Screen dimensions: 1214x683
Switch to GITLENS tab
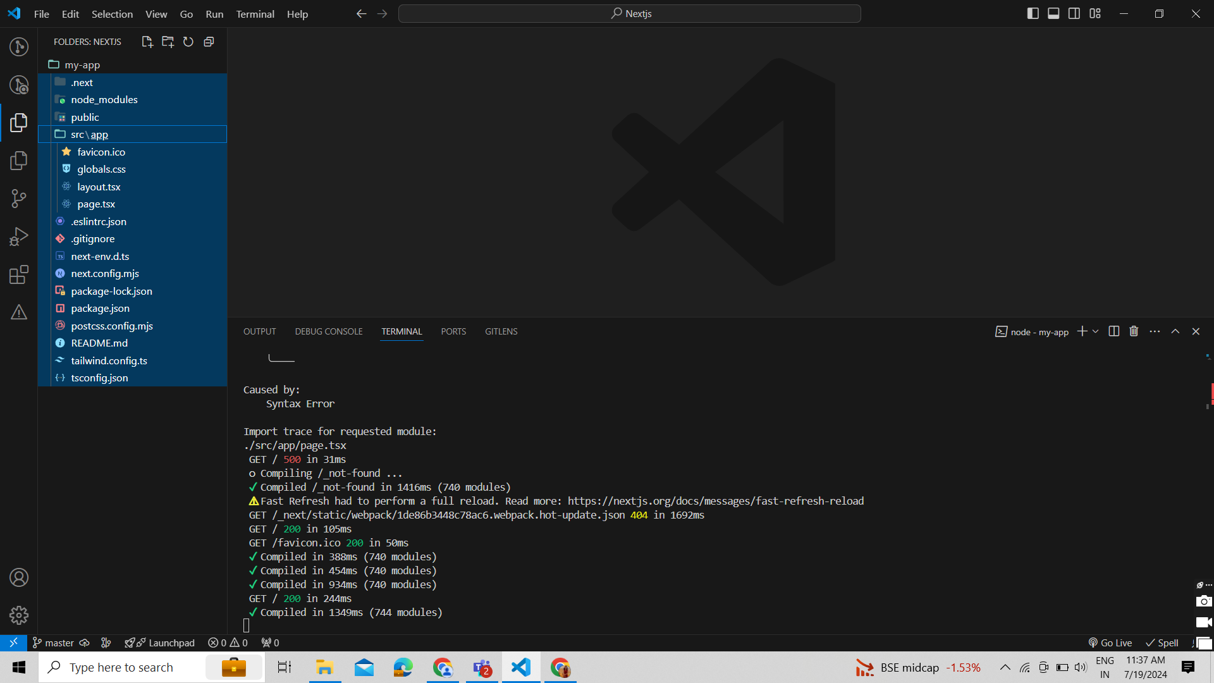tap(501, 331)
